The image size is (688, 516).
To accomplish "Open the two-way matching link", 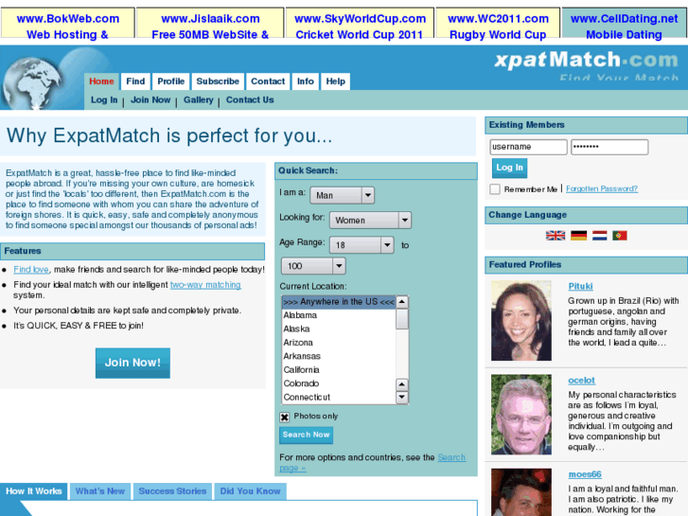I will (x=205, y=285).
